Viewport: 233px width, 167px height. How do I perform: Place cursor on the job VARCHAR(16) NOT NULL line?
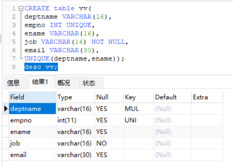click(x=76, y=42)
